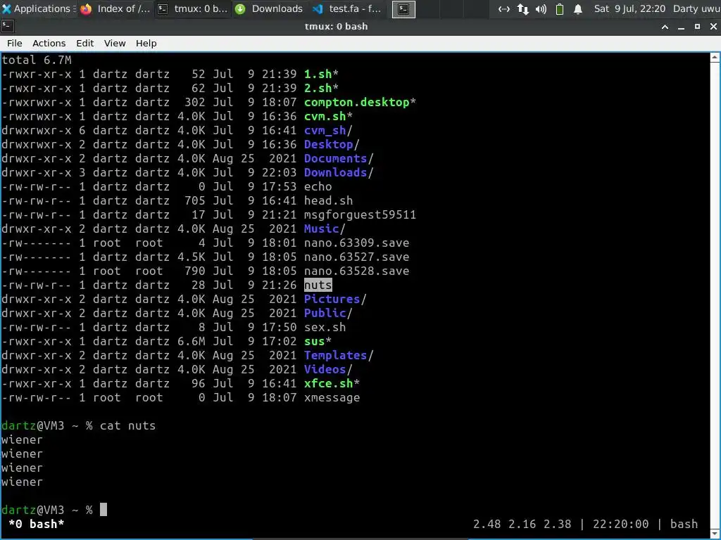Click the load average '2.48 2.16 2.38' status
Screen dimensions: 721x540
point(522,524)
